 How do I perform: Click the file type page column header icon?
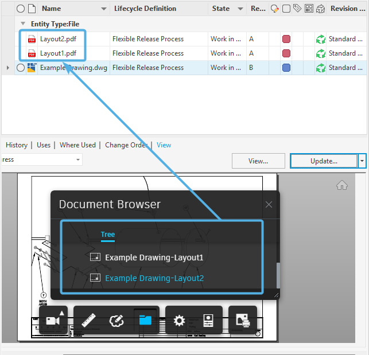32,9
